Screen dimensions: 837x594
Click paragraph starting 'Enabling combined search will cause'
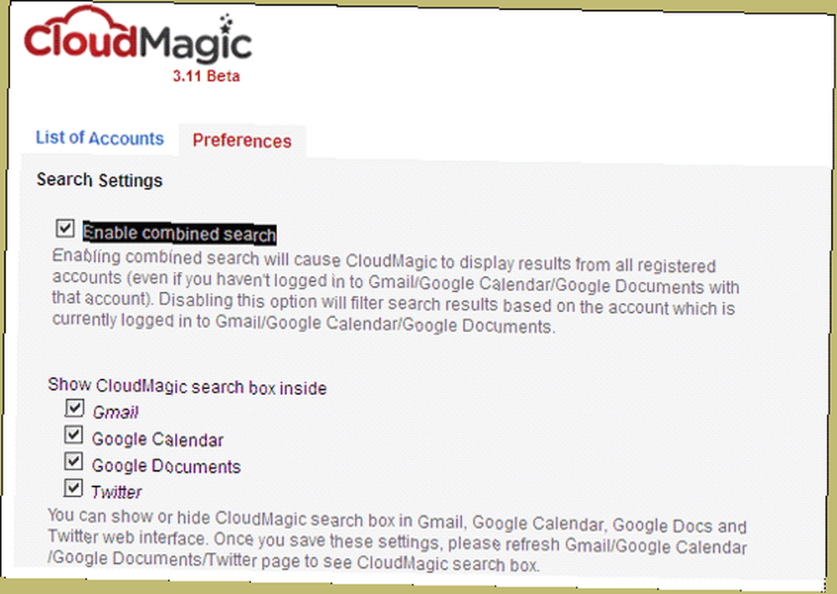(396, 291)
